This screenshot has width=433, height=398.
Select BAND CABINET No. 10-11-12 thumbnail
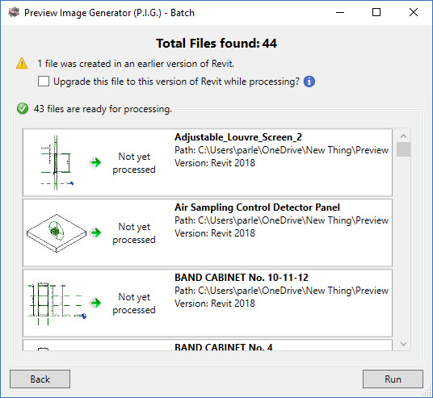pos(57,304)
